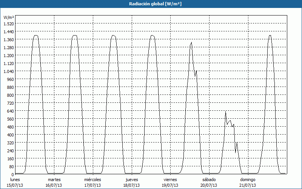Pick the "miércoles" label on the x-axis

(92, 180)
